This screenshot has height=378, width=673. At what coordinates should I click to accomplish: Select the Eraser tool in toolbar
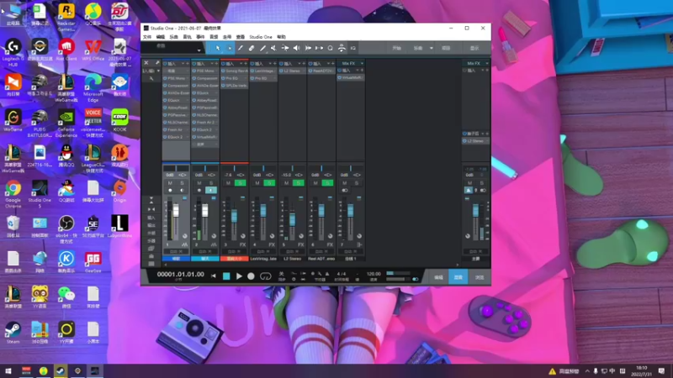(252, 48)
